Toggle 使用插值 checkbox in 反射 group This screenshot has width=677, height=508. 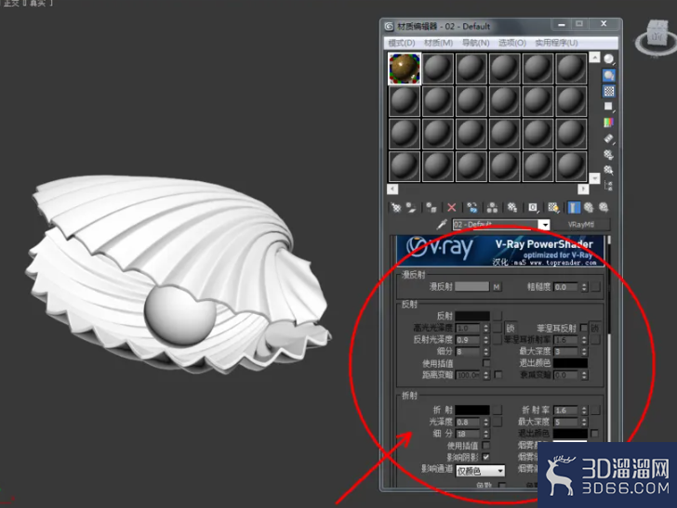click(486, 363)
